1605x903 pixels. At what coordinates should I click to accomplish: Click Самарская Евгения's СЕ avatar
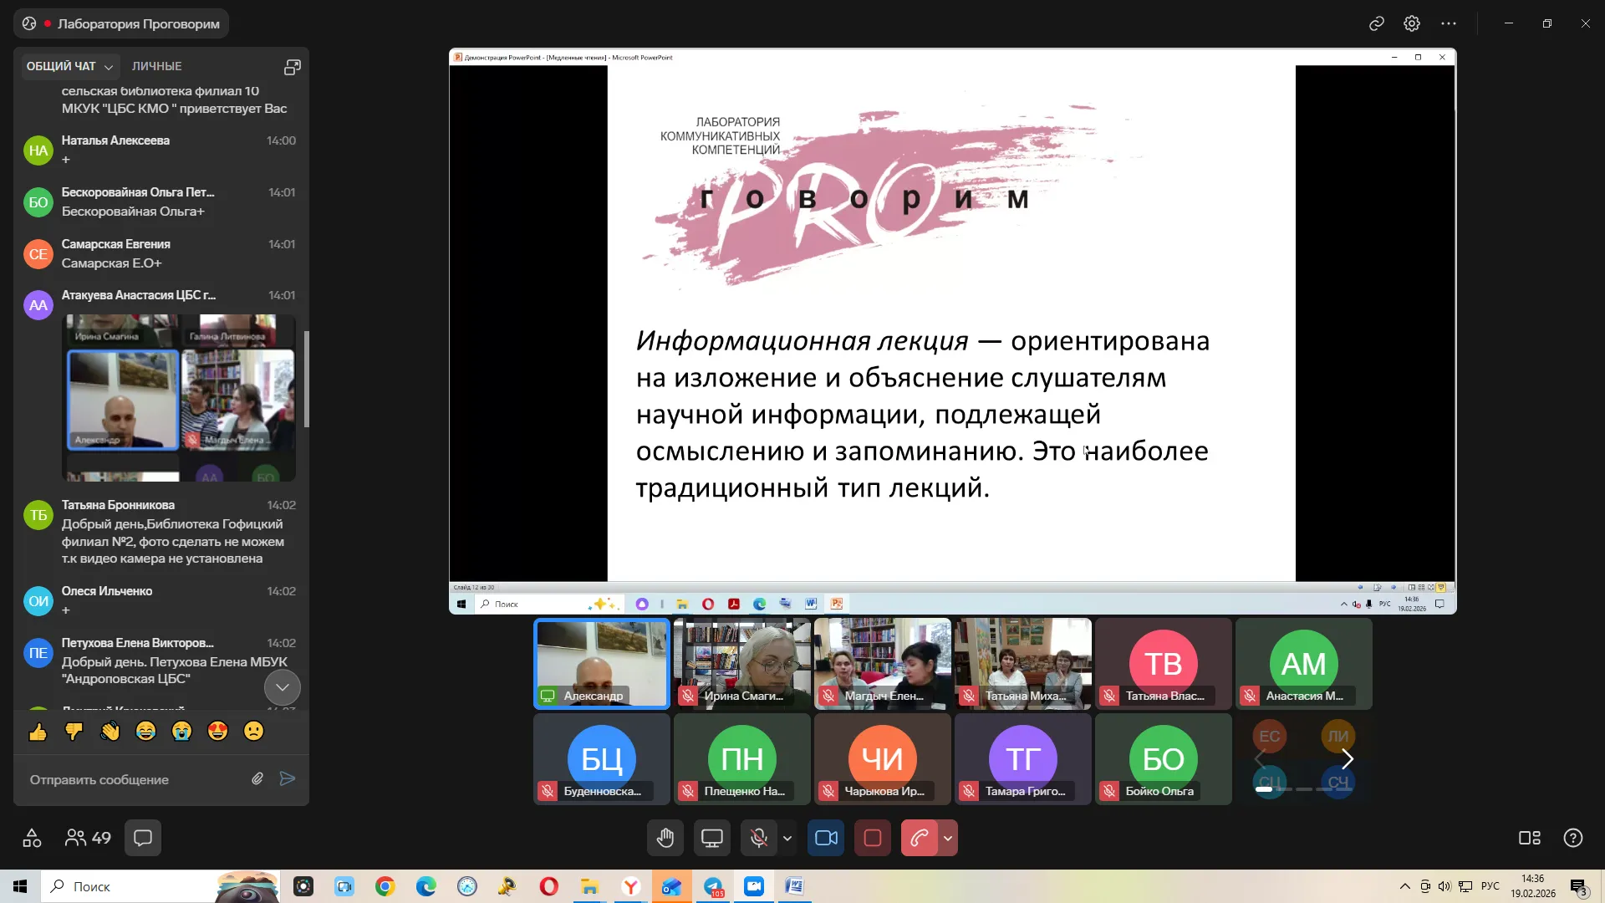click(x=38, y=254)
